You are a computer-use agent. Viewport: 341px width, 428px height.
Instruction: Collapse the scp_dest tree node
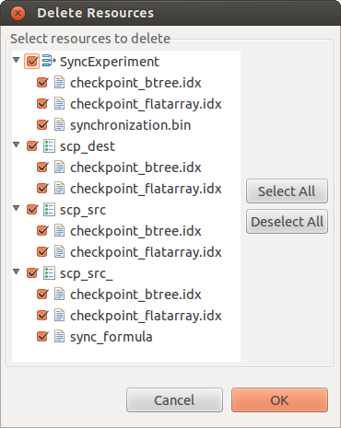17,145
